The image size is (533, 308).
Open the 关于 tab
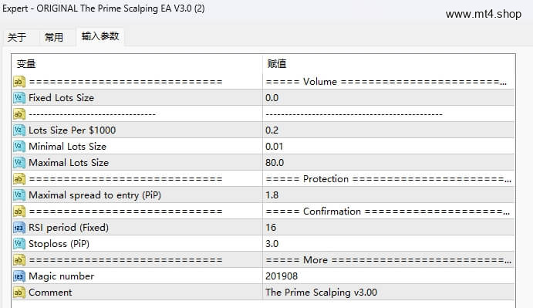tap(17, 37)
